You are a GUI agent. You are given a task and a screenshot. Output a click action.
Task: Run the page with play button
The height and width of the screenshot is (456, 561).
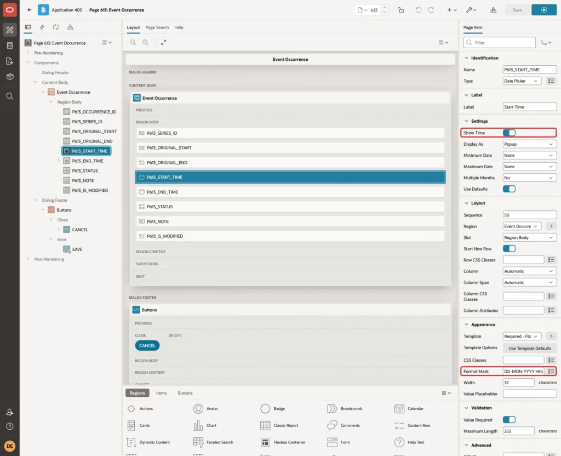pos(544,10)
